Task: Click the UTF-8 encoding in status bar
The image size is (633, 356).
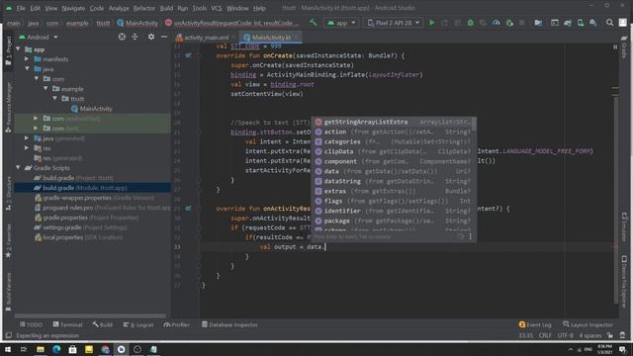Action: (565, 335)
